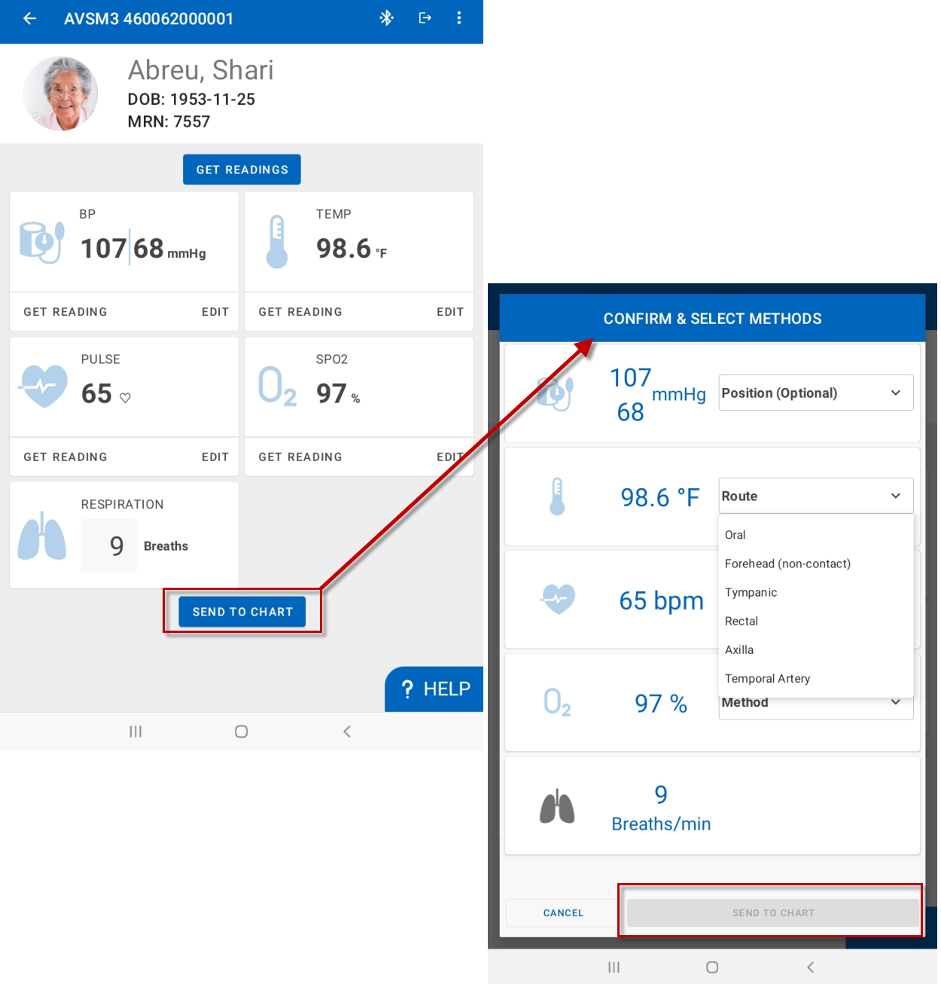The image size is (941, 984).
Task: Click the BP blood pressure cuff icon
Action: pyautogui.click(x=42, y=238)
